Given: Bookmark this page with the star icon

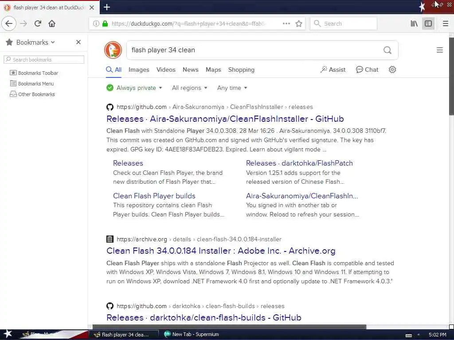Looking at the screenshot, I should pyautogui.click(x=299, y=23).
